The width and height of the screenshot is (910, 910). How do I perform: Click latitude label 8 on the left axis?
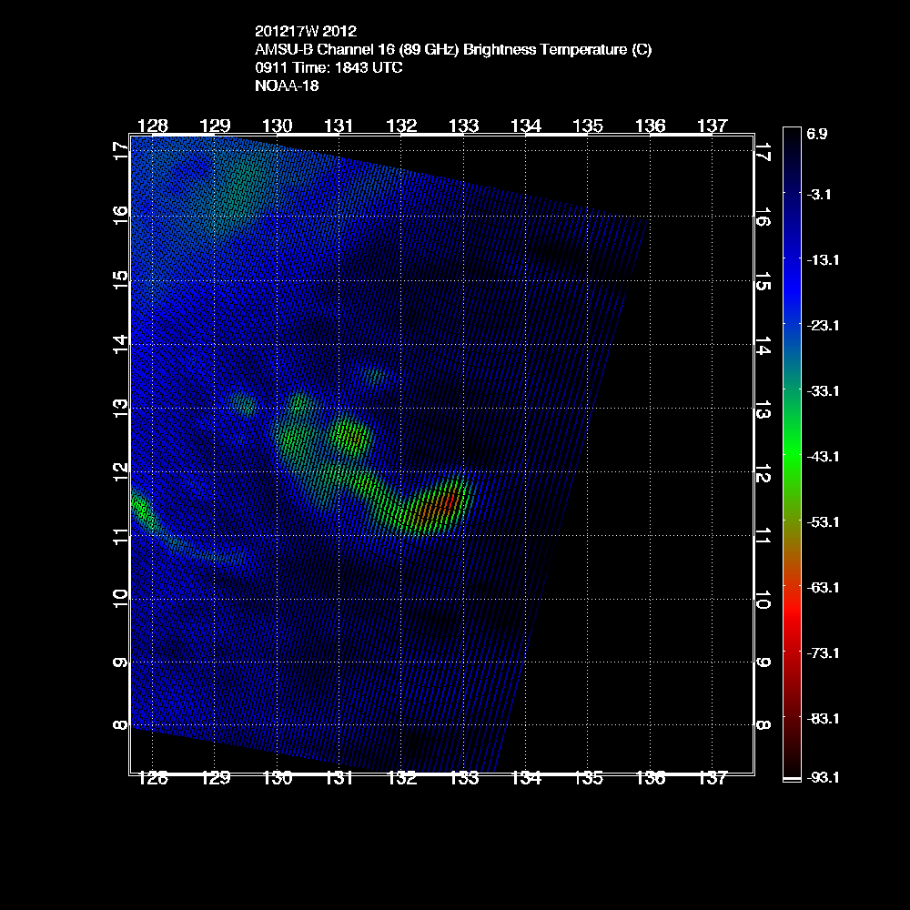pyautogui.click(x=121, y=725)
